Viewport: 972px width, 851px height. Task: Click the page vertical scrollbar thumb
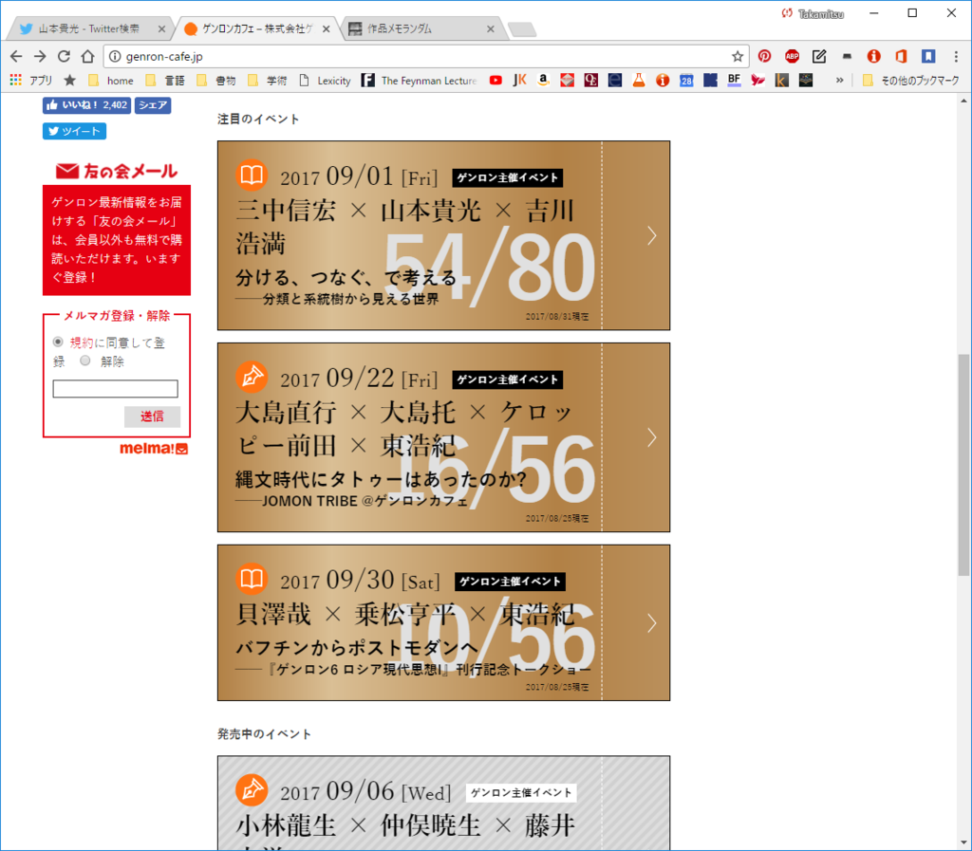tap(964, 465)
